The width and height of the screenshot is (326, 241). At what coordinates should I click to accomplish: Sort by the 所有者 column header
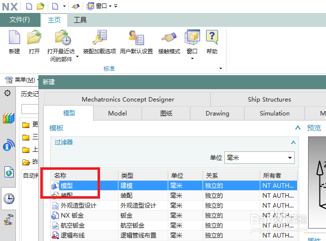coord(279,175)
